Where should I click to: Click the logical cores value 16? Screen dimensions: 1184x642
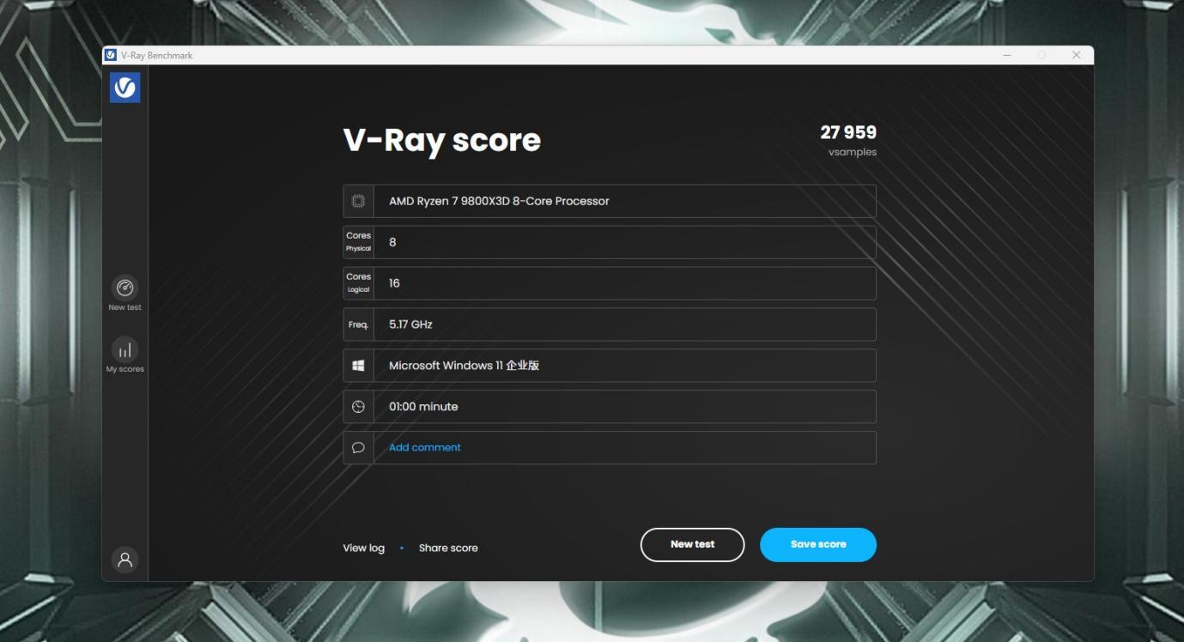[x=394, y=283]
